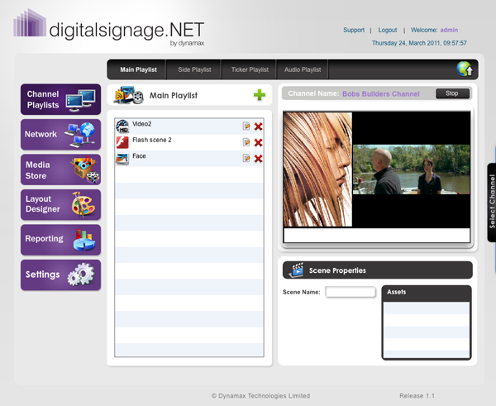Open the Network section
This screenshot has width=496, height=406.
click(60, 135)
